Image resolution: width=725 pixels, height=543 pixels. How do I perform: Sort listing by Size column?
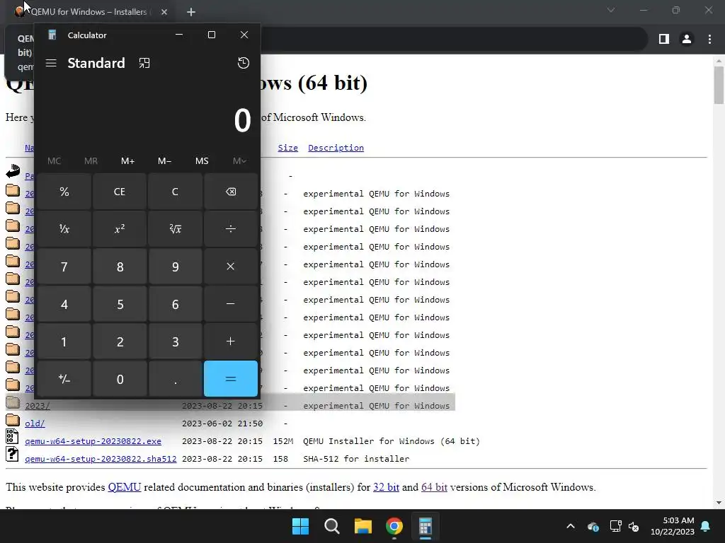(287, 148)
